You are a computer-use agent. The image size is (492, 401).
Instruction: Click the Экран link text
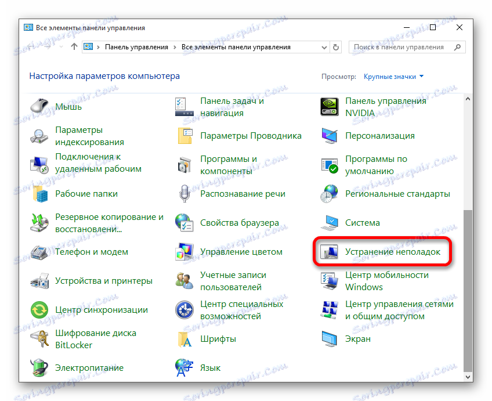click(358, 339)
